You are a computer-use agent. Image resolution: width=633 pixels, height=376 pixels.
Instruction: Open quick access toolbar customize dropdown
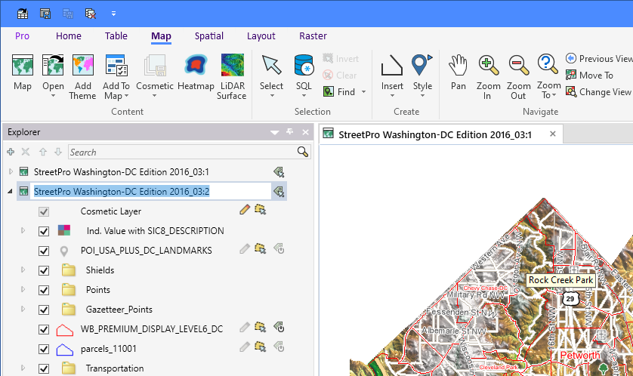click(114, 14)
